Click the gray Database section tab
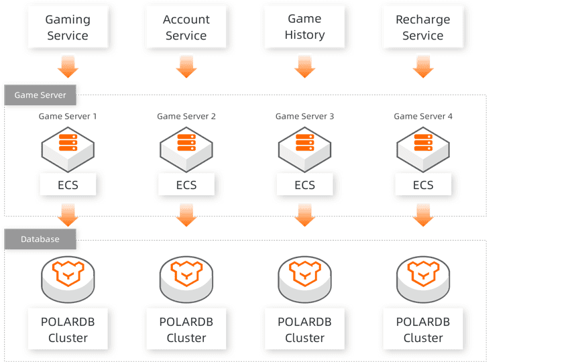Screen dimensions: 580x362 40,239
